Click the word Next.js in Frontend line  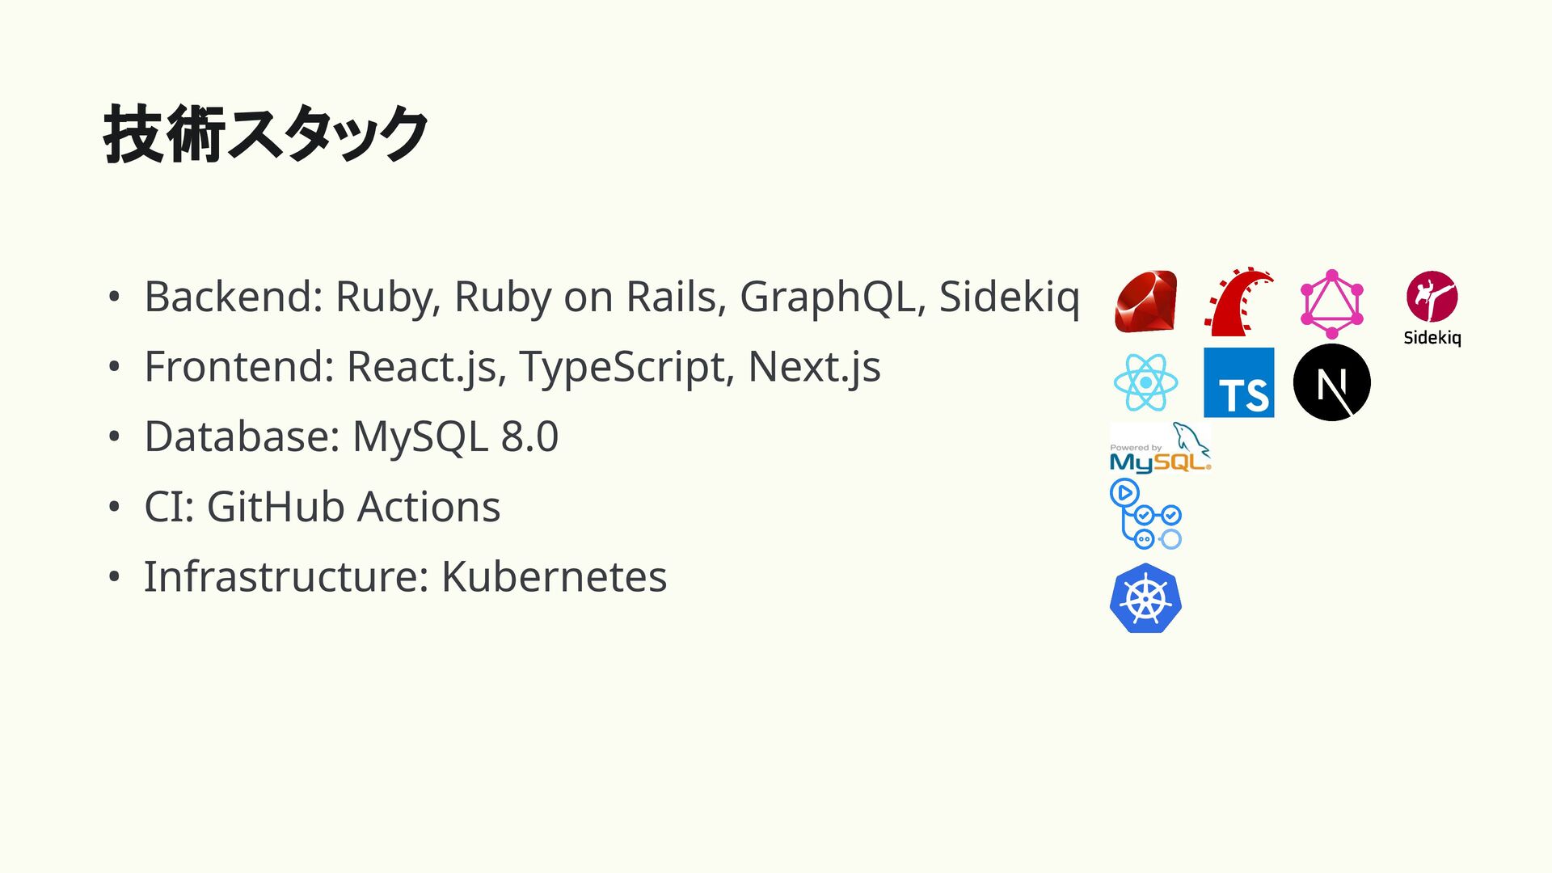(813, 367)
